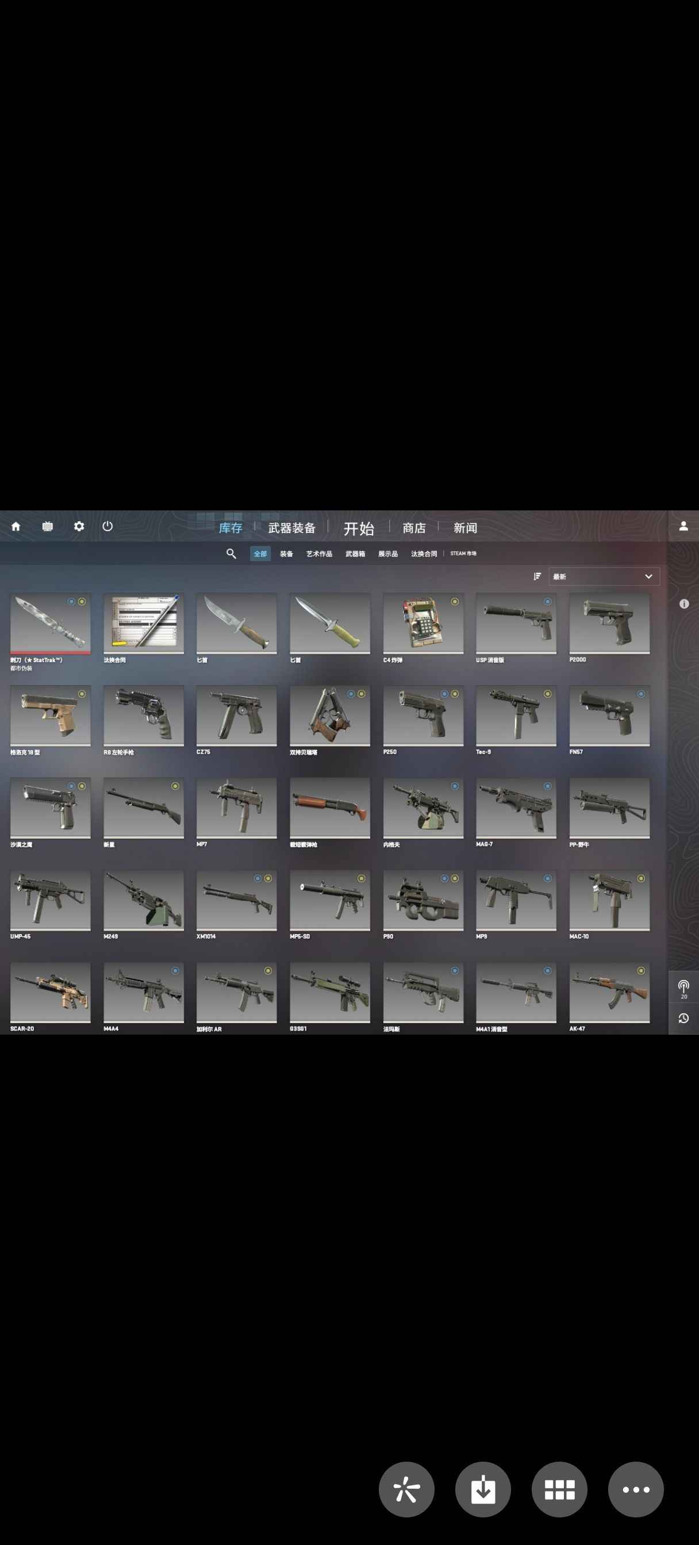This screenshot has height=1545, width=699.
Task: Select the 刺刀 StatTrak knife item
Action: click(51, 632)
